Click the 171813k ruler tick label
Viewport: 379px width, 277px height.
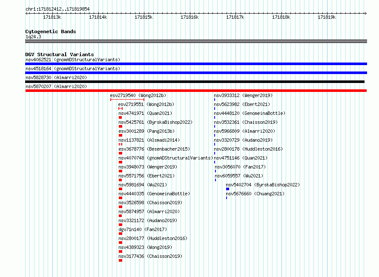pyautogui.click(x=52, y=17)
